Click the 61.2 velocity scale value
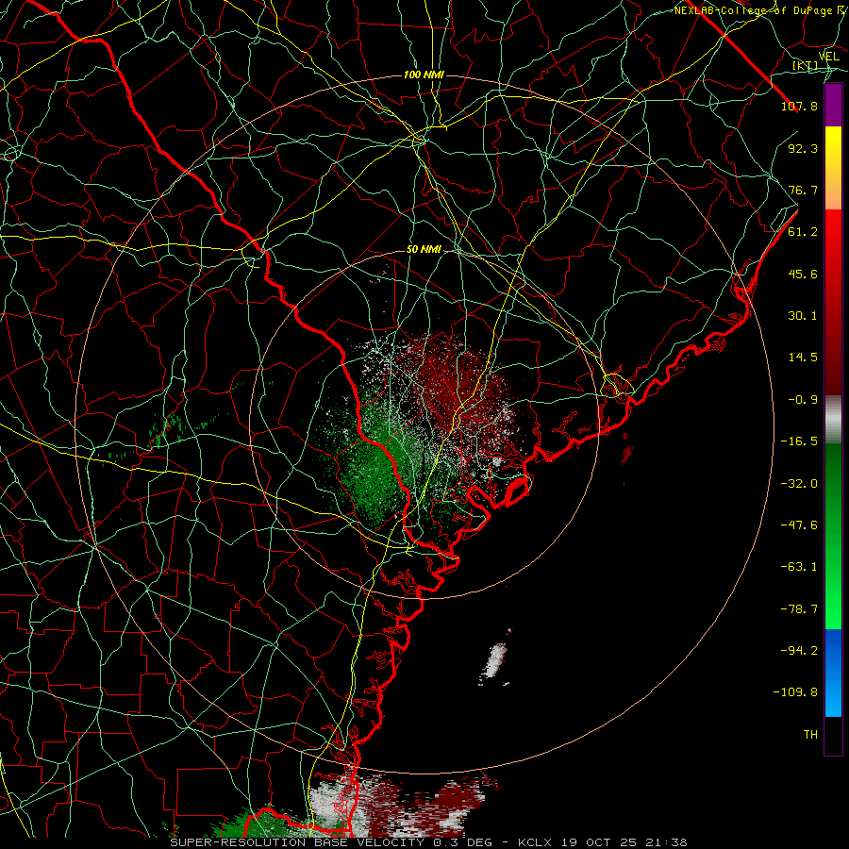Screen dimensions: 849x849 (803, 232)
